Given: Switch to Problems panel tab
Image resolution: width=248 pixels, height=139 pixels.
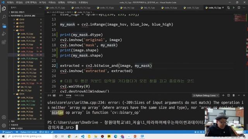Looking at the screenshot, I should pos(52,95).
